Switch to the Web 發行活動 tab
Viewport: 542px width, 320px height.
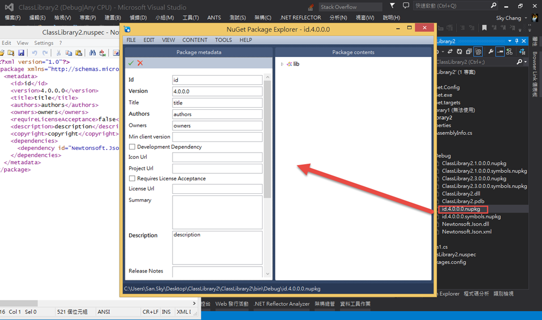(232, 304)
